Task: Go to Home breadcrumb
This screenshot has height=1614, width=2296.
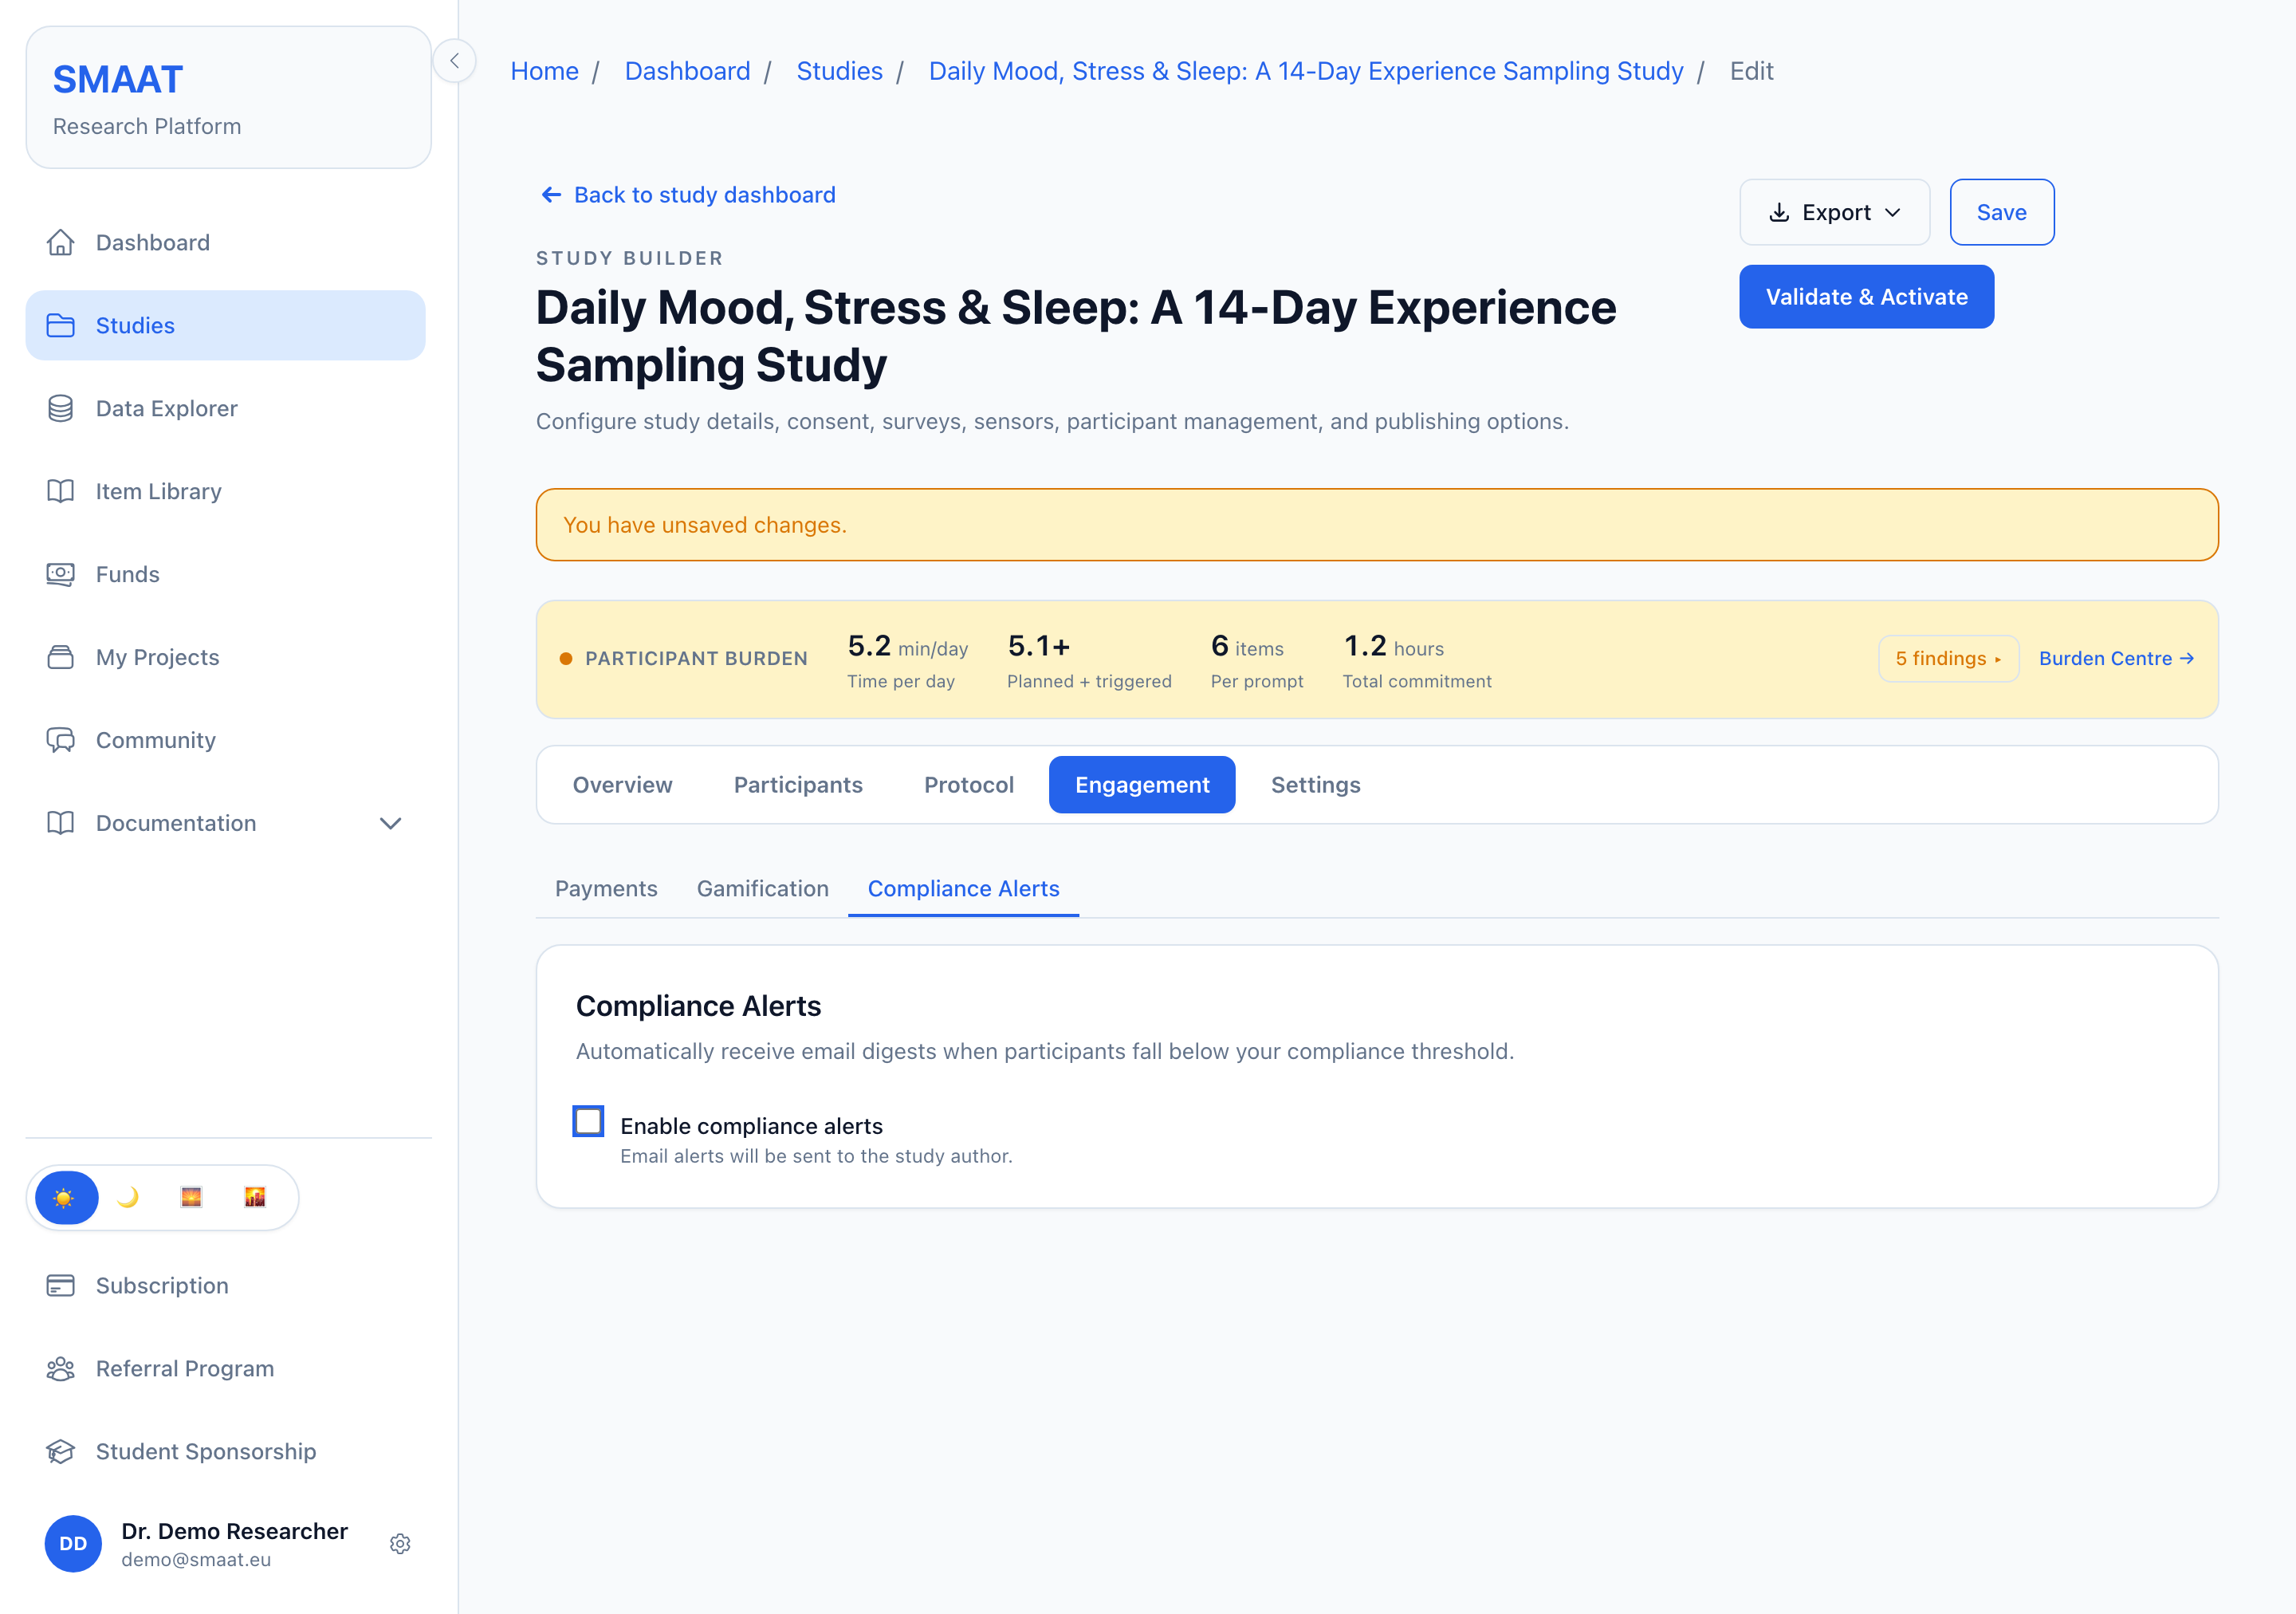Action: pyautogui.click(x=544, y=71)
